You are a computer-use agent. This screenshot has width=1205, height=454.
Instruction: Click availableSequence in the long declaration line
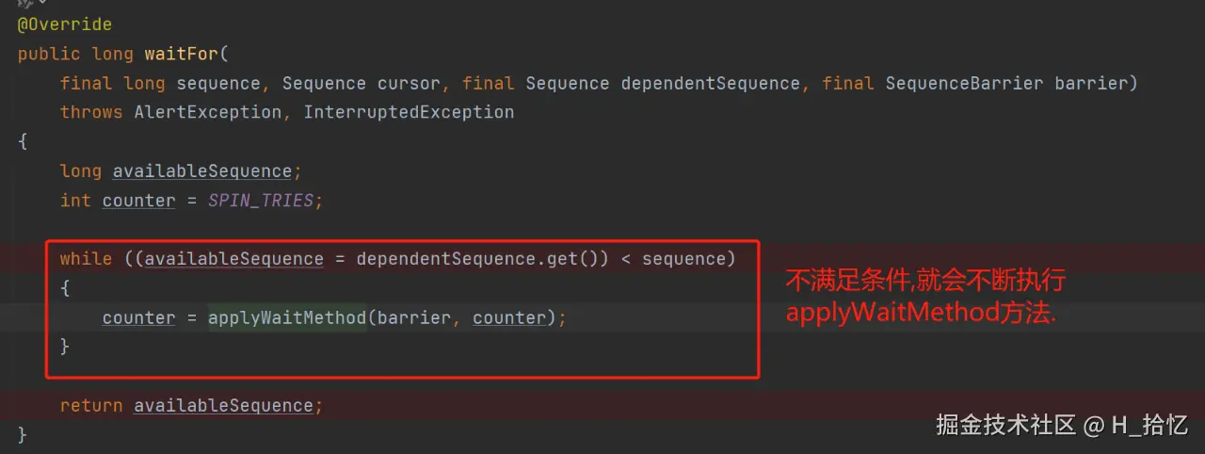[x=202, y=171]
